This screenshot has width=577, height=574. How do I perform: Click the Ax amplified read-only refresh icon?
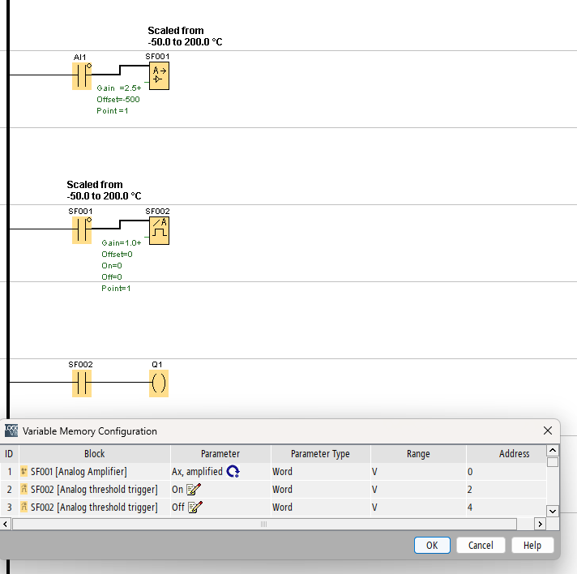(233, 472)
